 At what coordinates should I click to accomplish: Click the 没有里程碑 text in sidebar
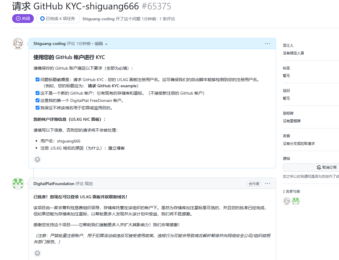292,121
